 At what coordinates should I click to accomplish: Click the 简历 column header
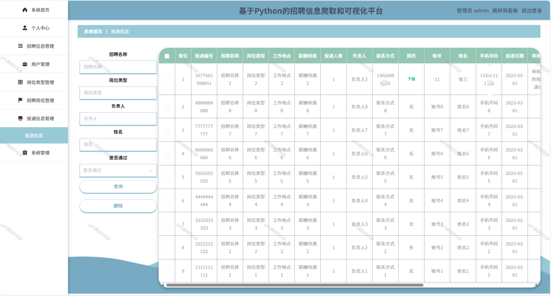tap(411, 56)
